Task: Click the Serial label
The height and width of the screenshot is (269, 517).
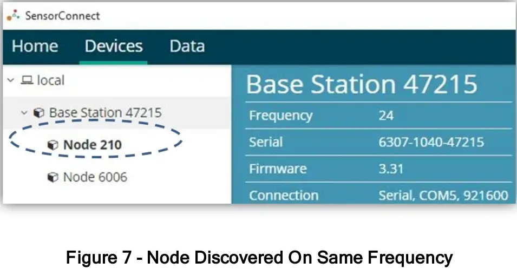Action: point(266,142)
